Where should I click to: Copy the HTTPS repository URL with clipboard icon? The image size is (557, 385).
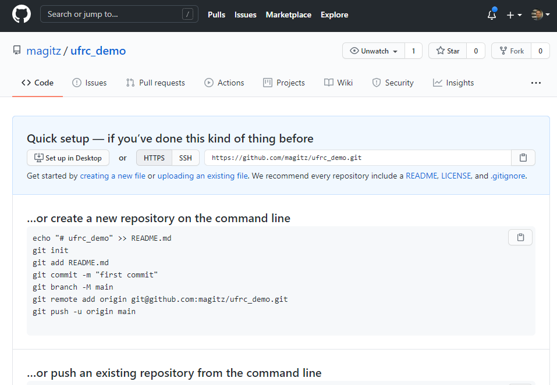[523, 158]
